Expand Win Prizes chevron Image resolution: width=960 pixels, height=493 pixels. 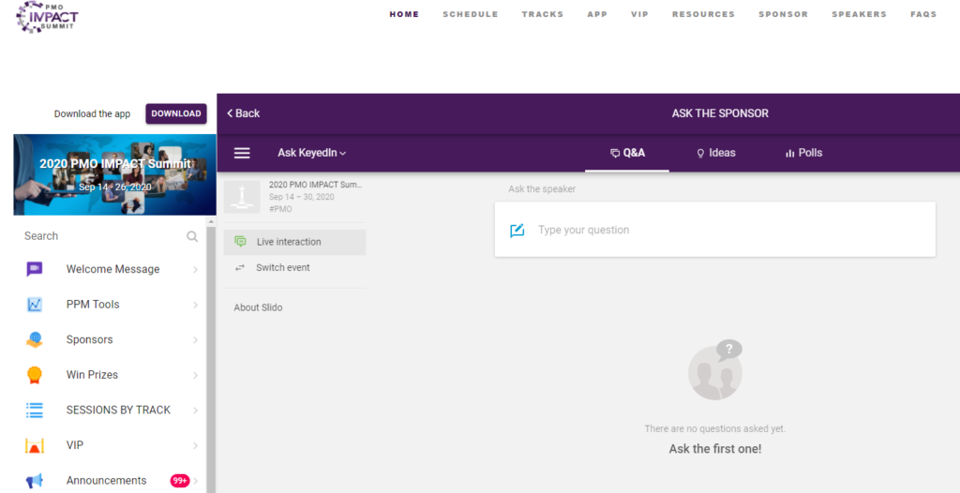tap(195, 375)
